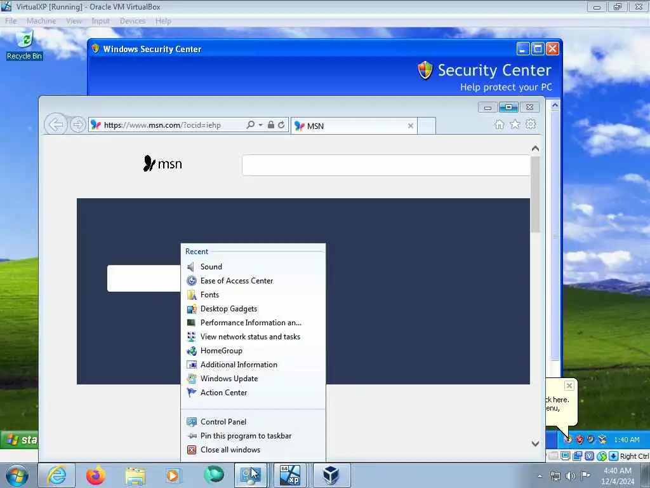Screen dimensions: 650x488
Task: Select Performance Information entry
Action: coord(253,323)
